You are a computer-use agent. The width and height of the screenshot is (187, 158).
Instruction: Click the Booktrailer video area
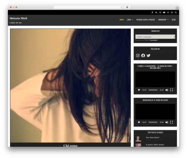[x=155, y=112]
